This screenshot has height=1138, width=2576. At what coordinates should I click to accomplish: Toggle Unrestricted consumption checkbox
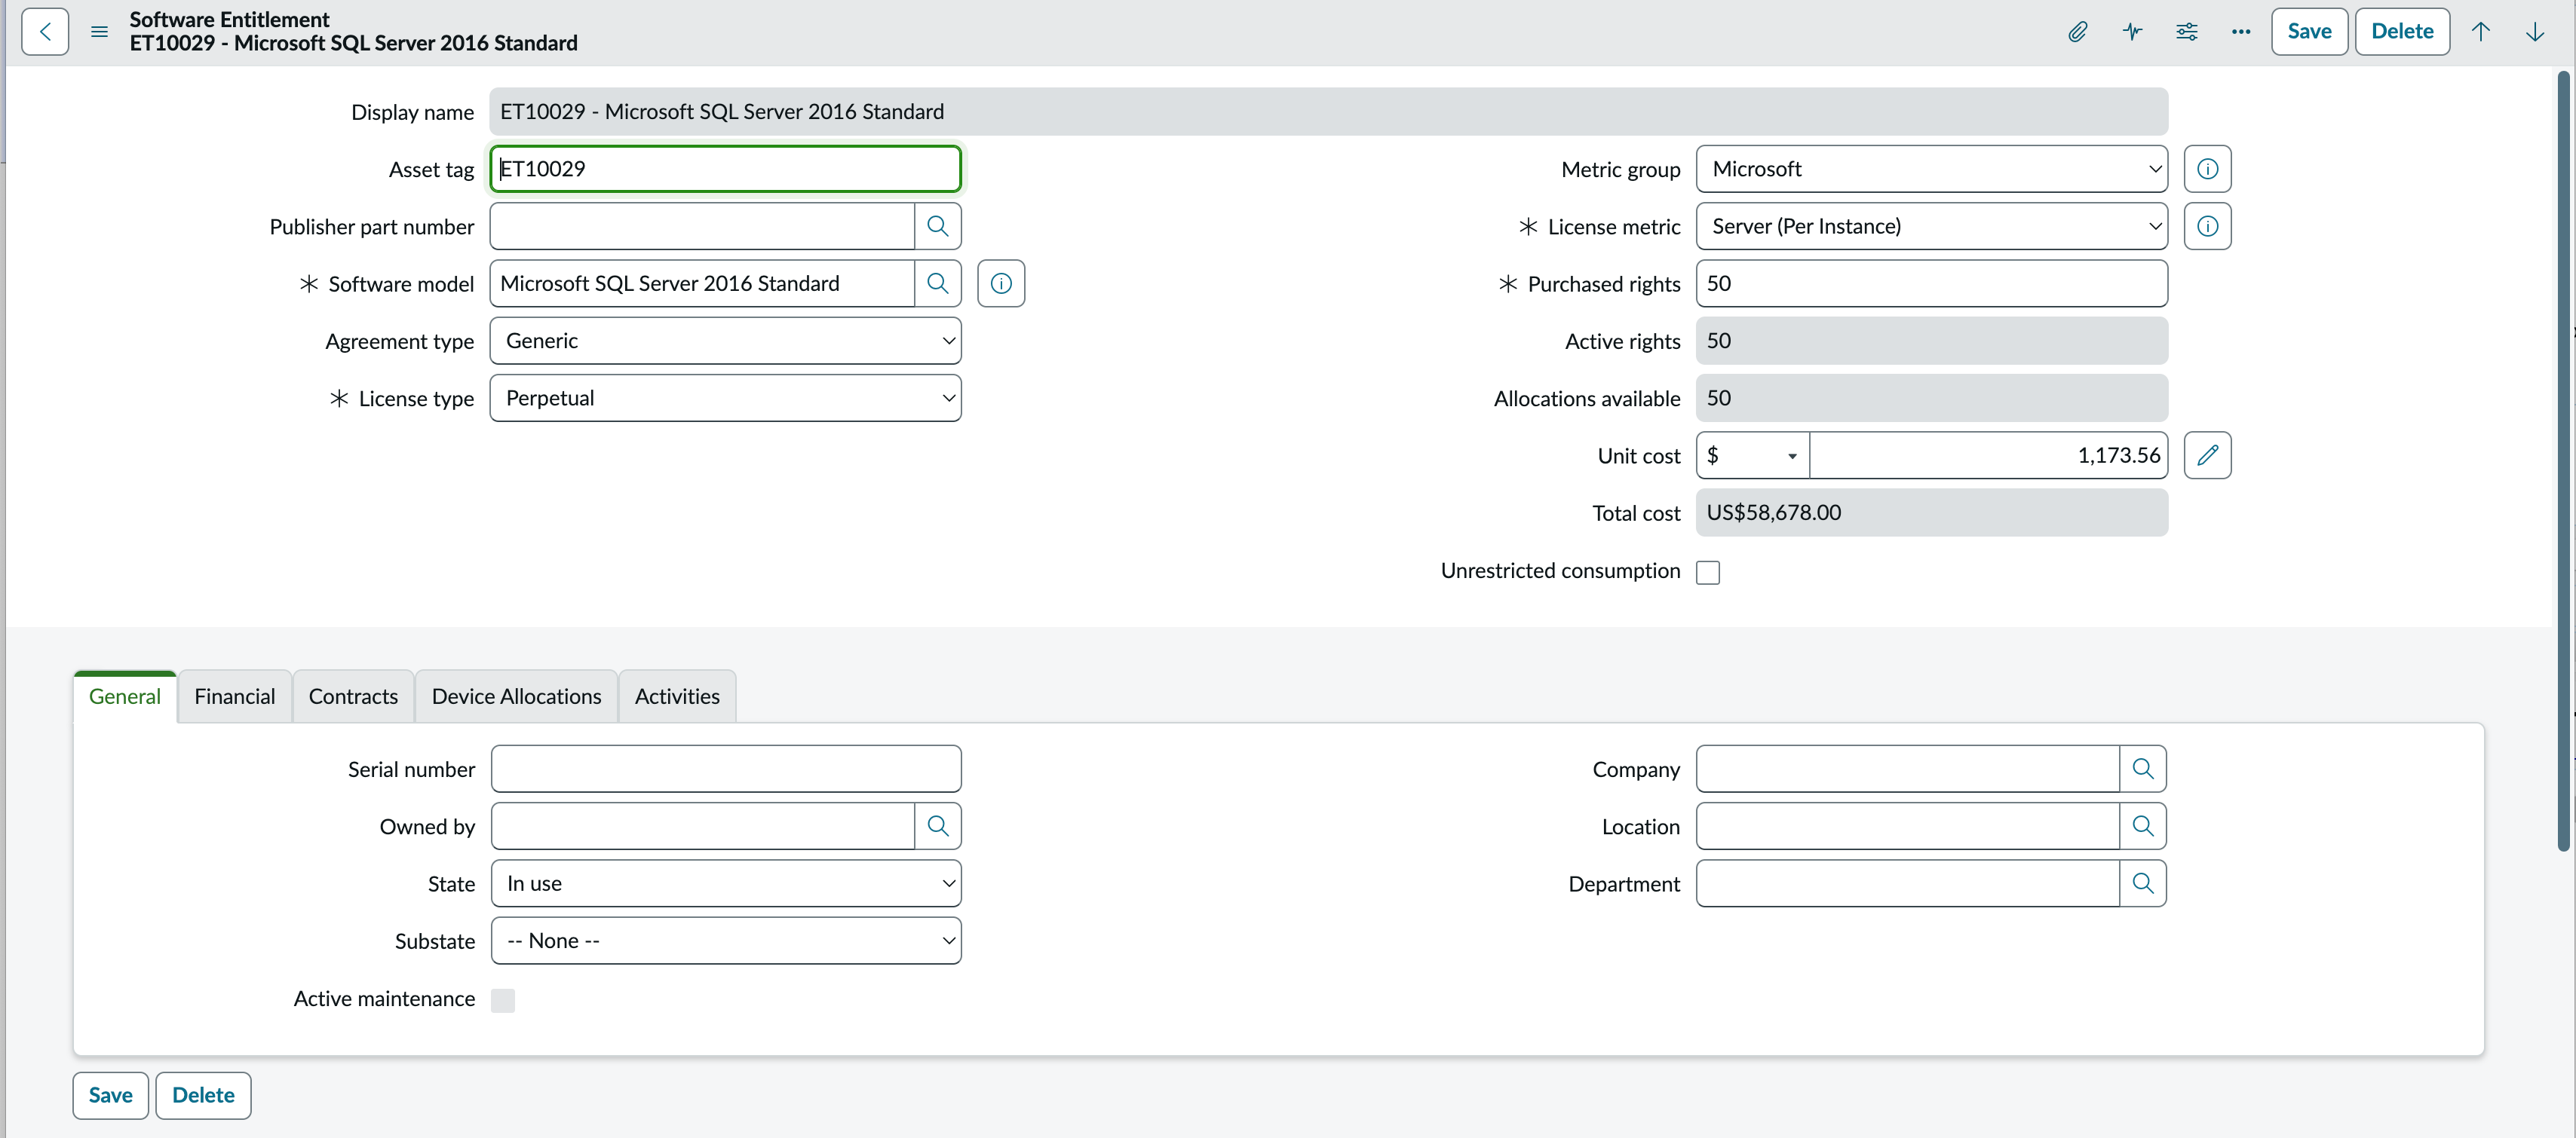(x=1708, y=573)
